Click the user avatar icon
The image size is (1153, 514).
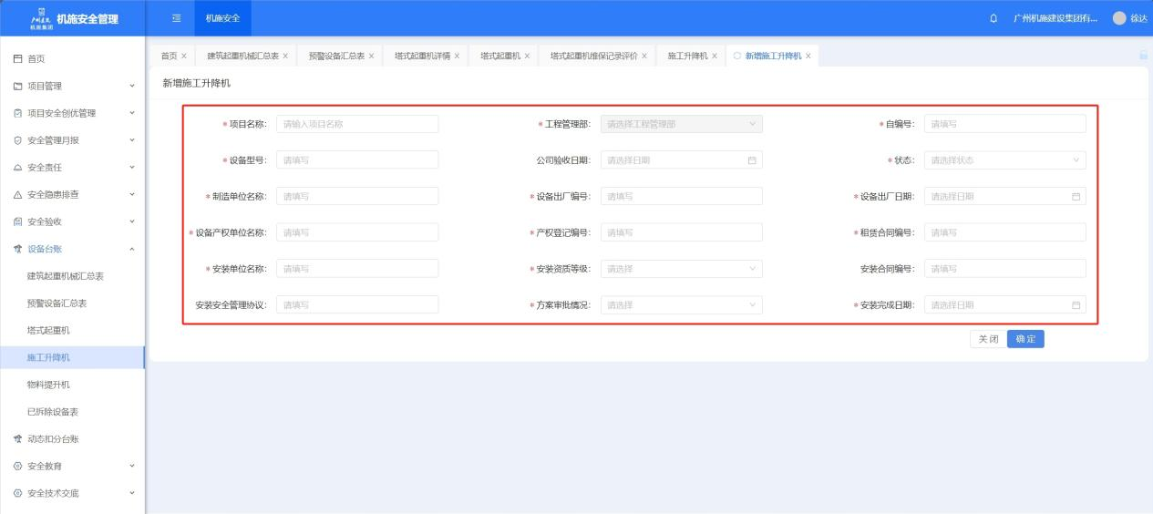point(1119,19)
